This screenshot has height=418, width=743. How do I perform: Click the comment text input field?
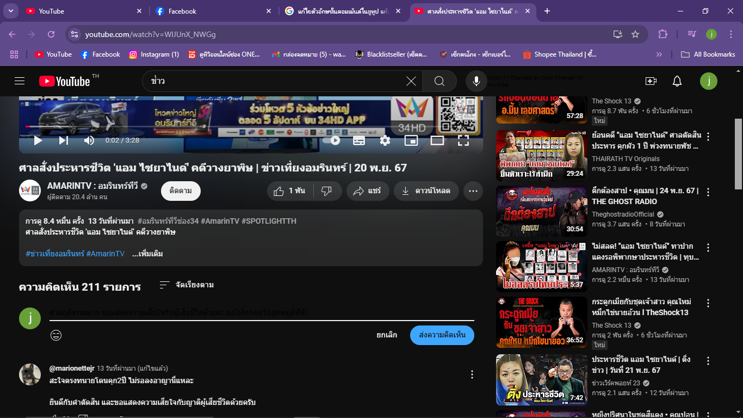pos(262,313)
